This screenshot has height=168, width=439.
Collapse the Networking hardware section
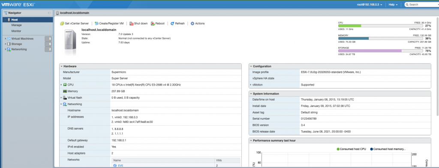(61, 104)
